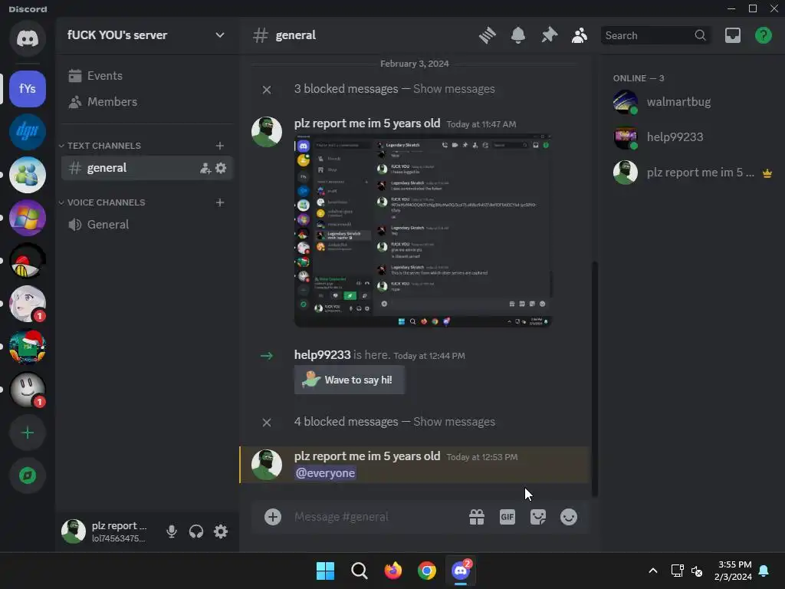Open help99233 in member list

coord(692,137)
